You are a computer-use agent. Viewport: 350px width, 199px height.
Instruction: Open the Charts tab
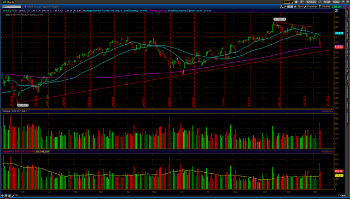point(8,2)
